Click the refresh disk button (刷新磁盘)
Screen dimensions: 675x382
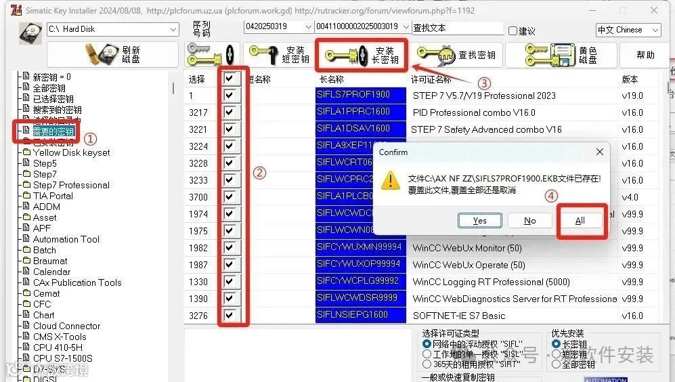click(x=113, y=55)
